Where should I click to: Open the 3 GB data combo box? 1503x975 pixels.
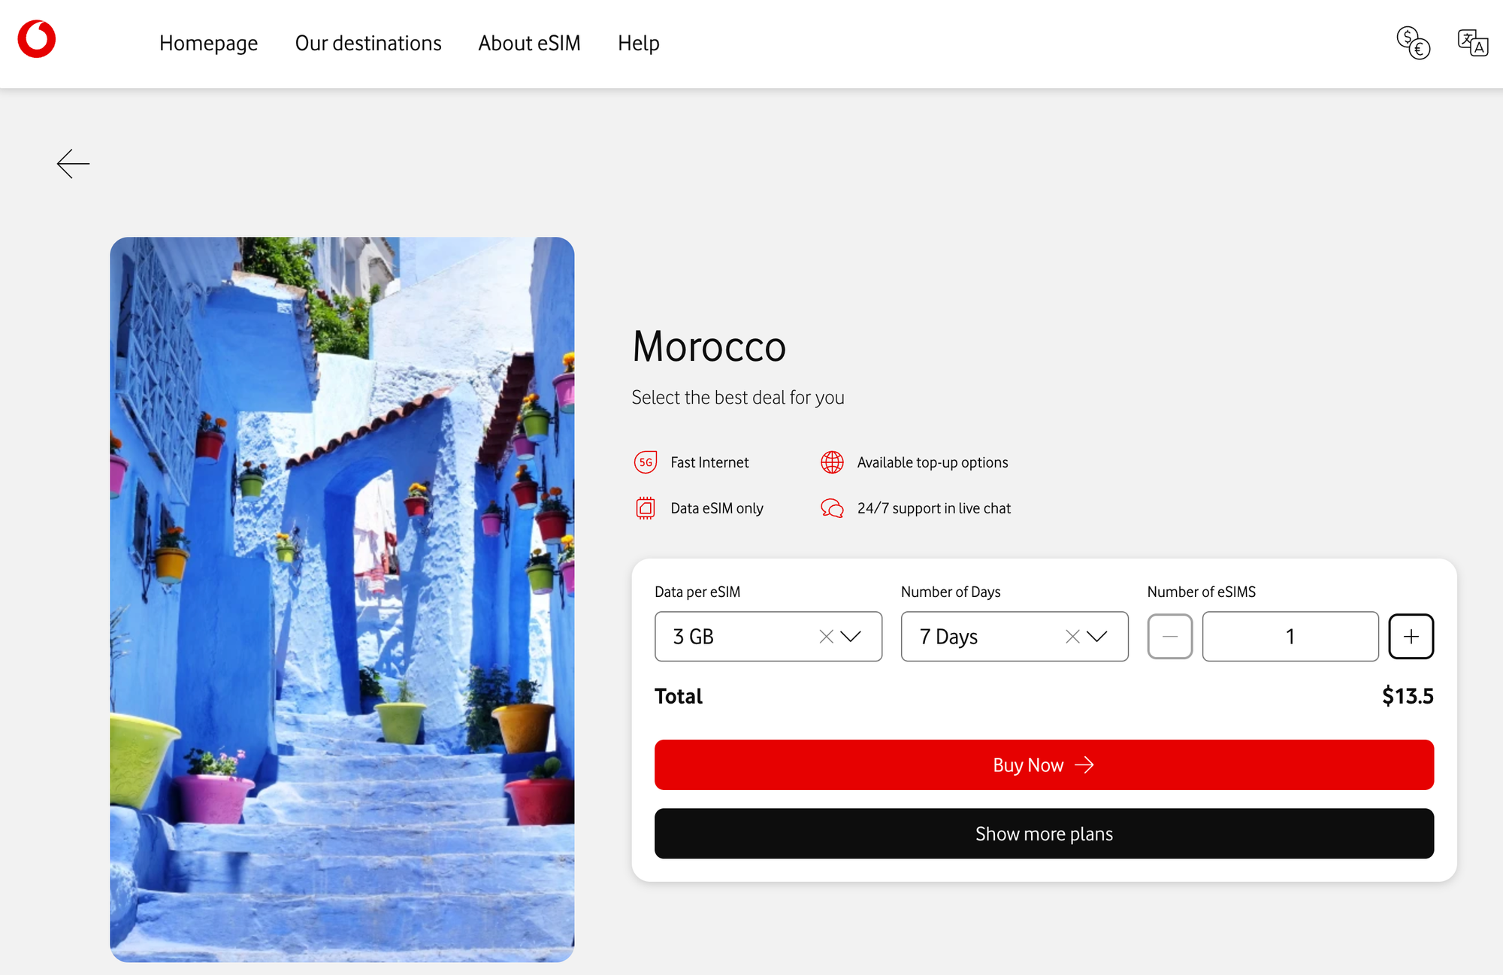768,637
